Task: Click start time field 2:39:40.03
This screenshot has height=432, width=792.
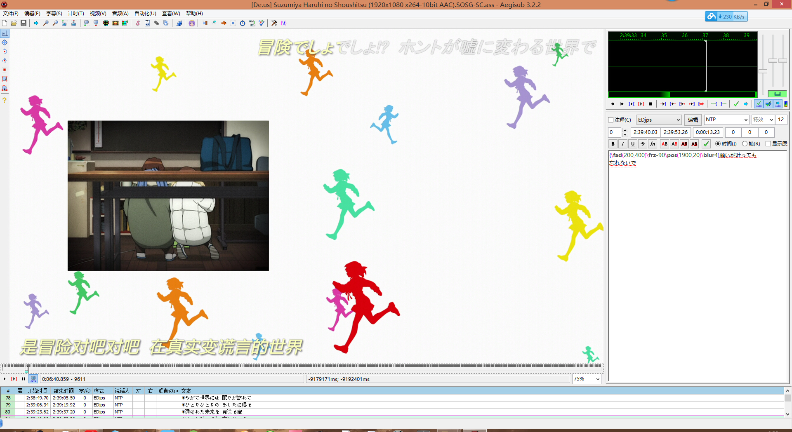Action: [646, 132]
